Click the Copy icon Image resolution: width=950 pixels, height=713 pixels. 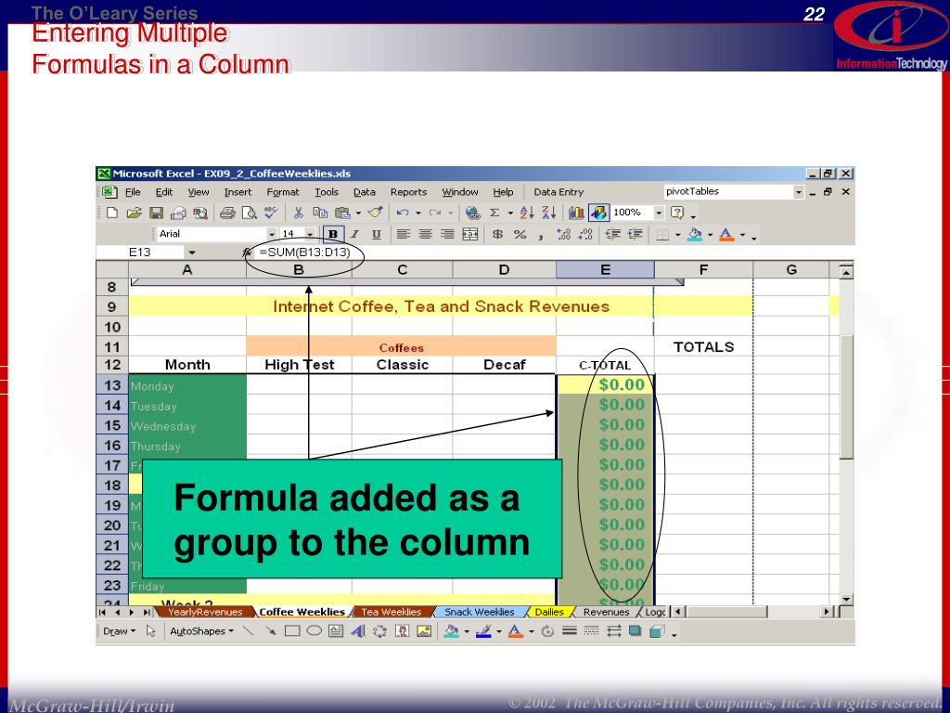[320, 213]
